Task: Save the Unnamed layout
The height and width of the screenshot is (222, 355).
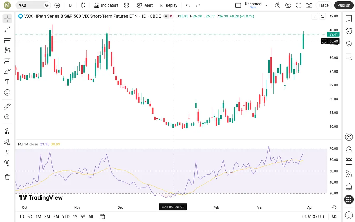Action: click(x=253, y=5)
